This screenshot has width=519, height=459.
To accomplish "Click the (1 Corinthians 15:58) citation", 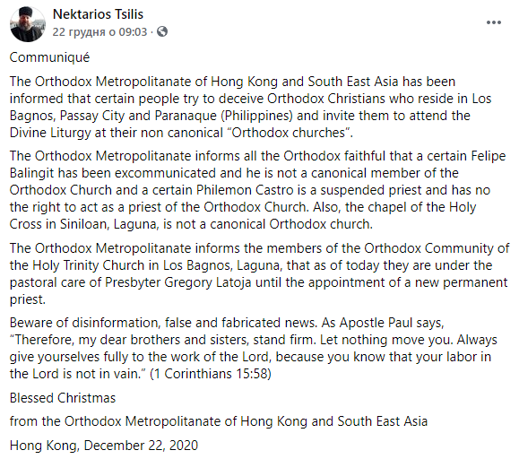I will pos(211,374).
